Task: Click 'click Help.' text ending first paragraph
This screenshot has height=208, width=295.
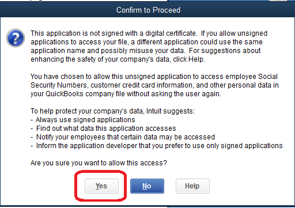Action: 189,59
